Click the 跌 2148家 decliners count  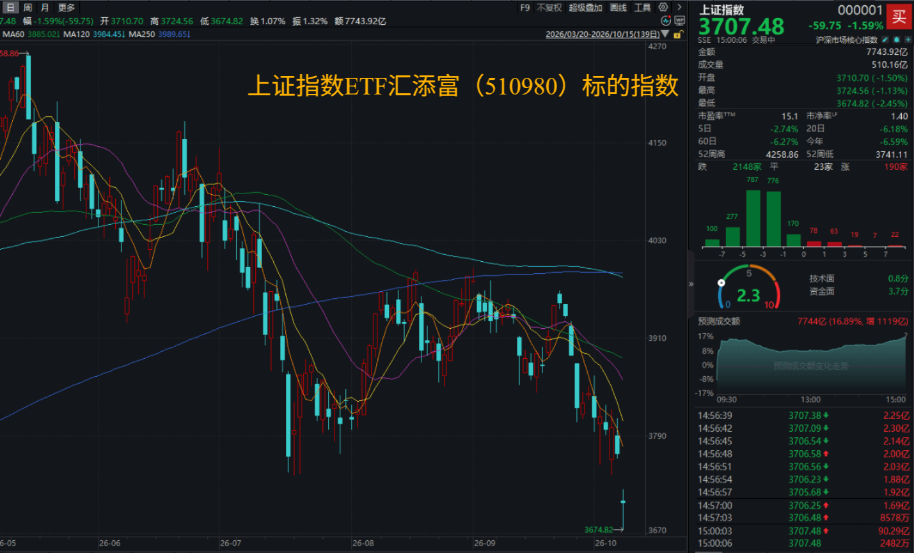730,167
